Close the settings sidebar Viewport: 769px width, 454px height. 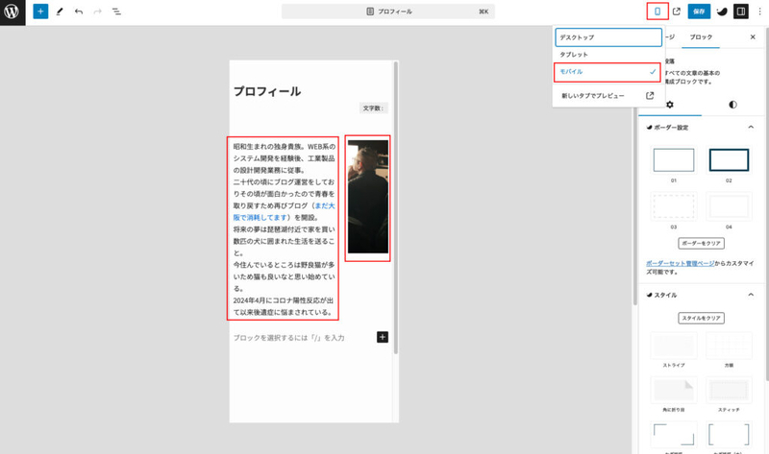[753, 37]
